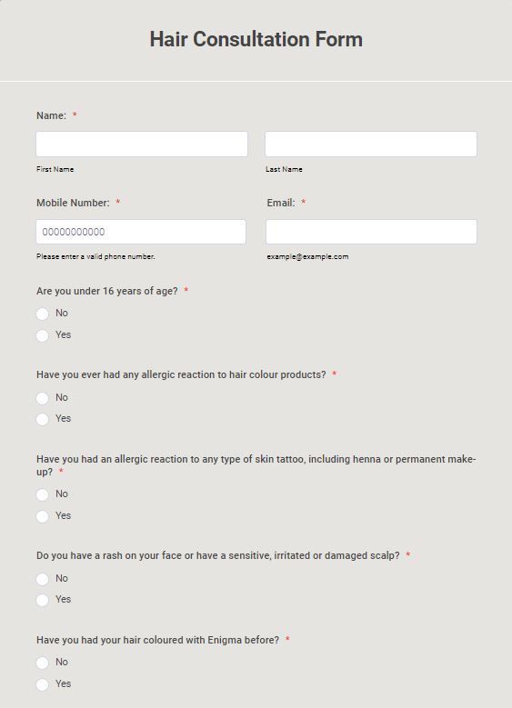Pick Yes for rash or damaged scalp
Image resolution: width=512 pixels, height=708 pixels.
[43, 600]
